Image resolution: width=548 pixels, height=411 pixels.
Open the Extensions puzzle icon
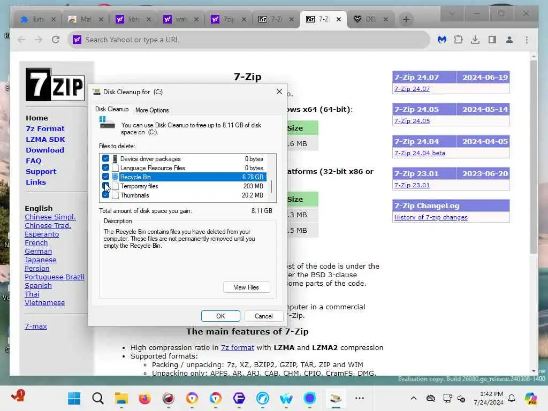pos(458,40)
